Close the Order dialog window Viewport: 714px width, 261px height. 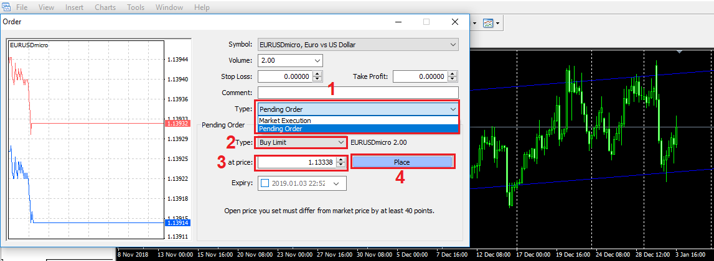click(454, 21)
